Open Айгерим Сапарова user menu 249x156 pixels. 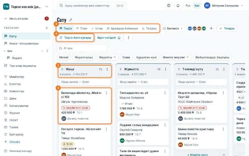coord(223,6)
